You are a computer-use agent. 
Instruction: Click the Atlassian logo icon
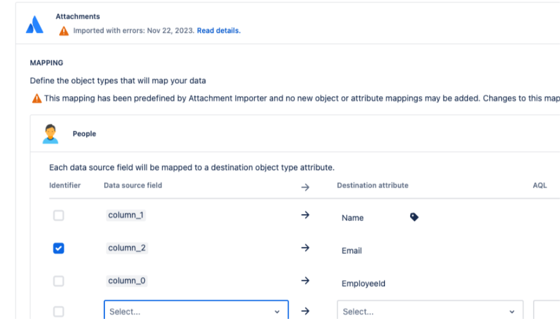coord(34,25)
